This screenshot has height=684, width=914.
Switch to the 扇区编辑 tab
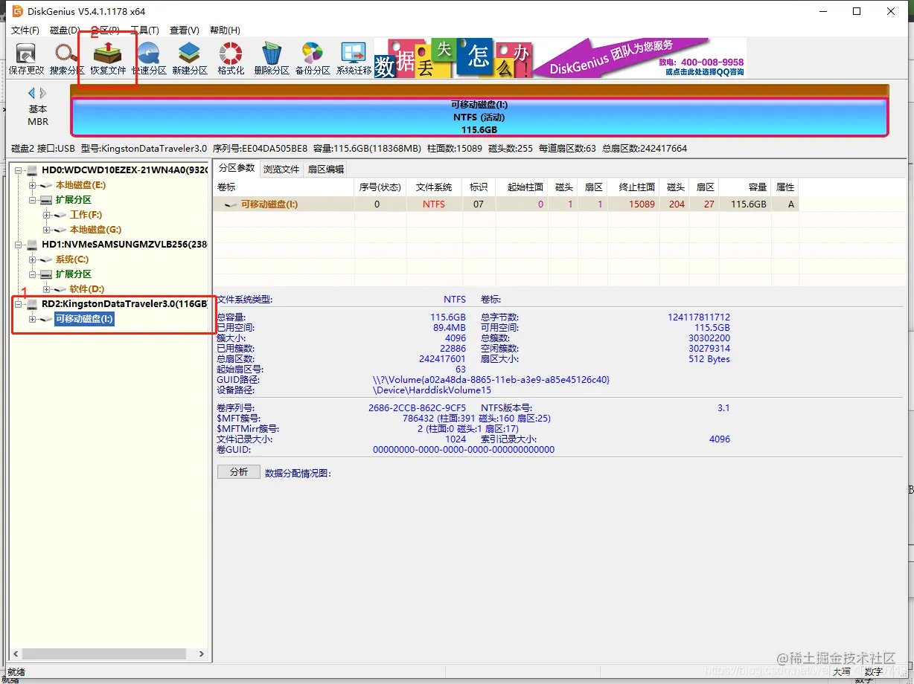pos(326,169)
